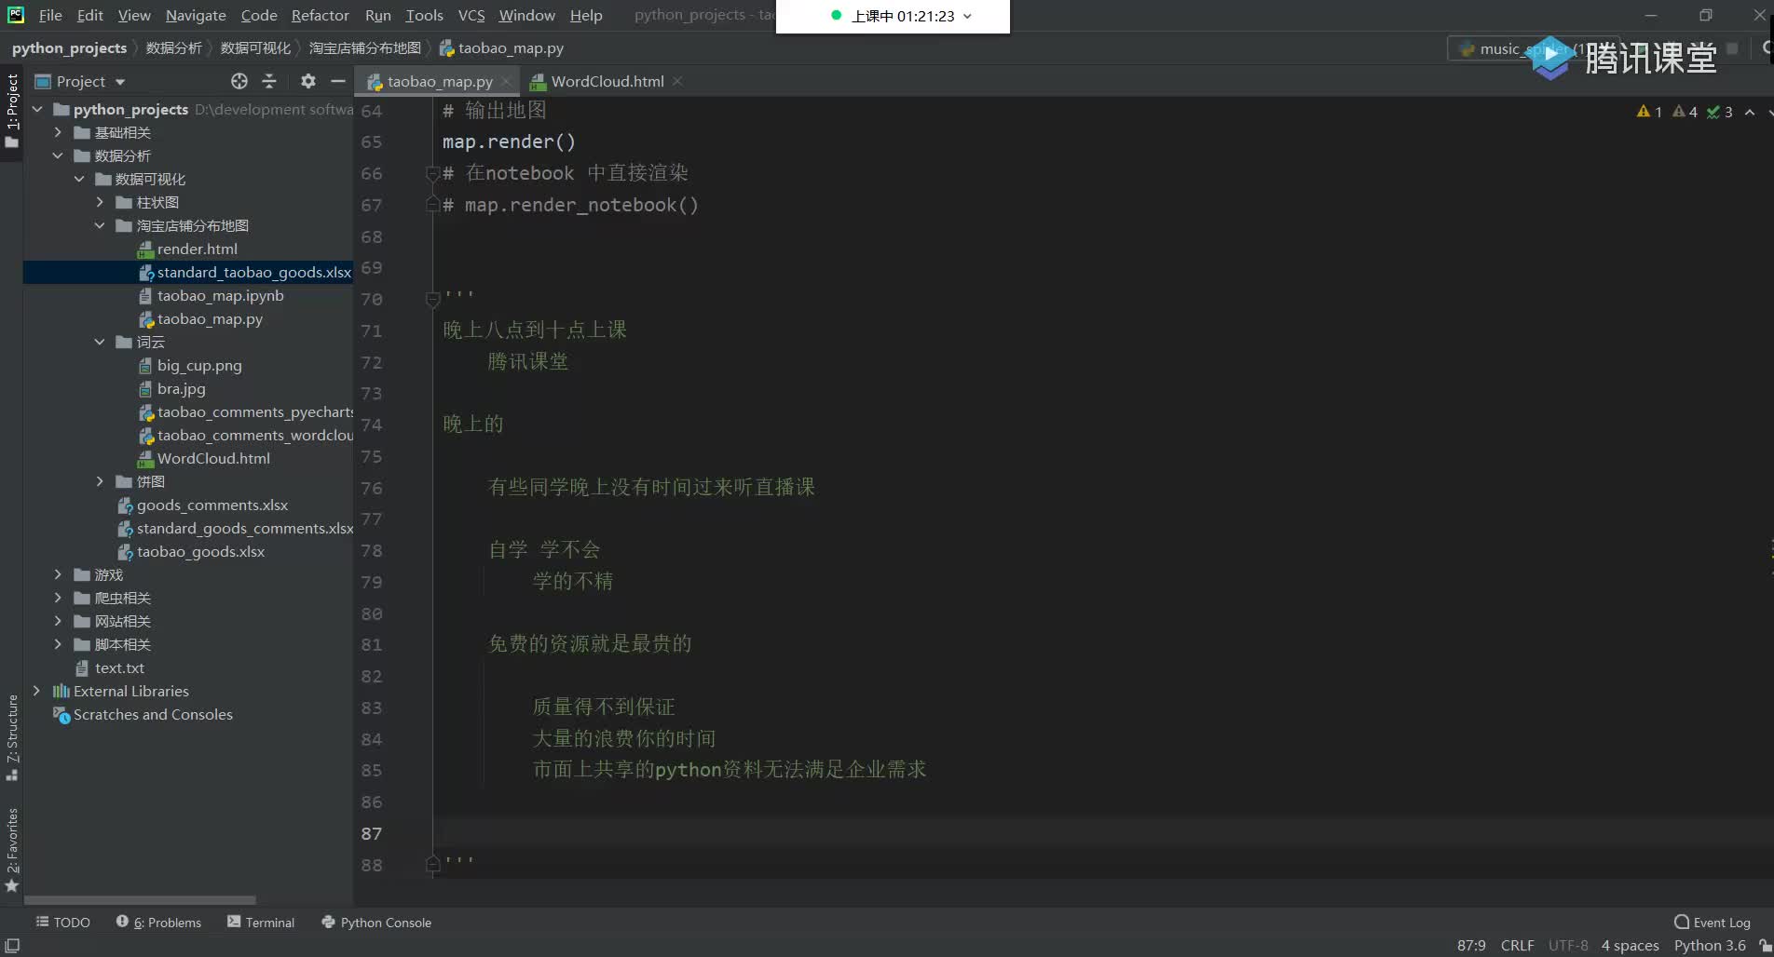Collapse the 数据分析 folder
Screen dimensions: 1774x957
pos(58,155)
